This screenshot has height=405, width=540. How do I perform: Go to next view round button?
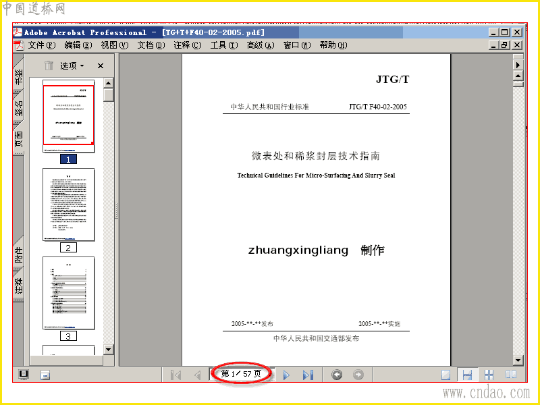[358, 375]
